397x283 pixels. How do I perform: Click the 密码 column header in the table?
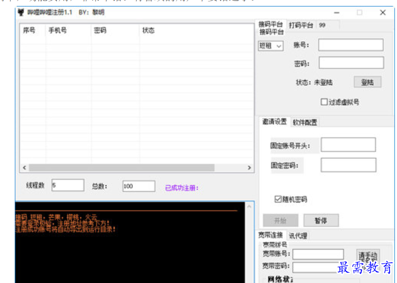tap(115, 30)
